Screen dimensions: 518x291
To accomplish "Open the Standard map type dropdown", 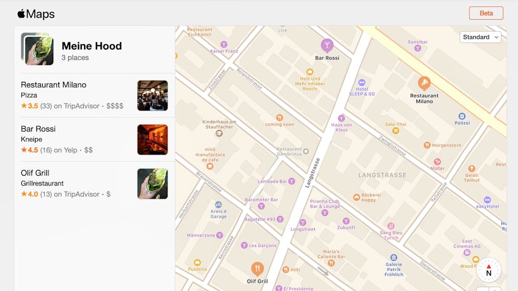I will point(480,37).
